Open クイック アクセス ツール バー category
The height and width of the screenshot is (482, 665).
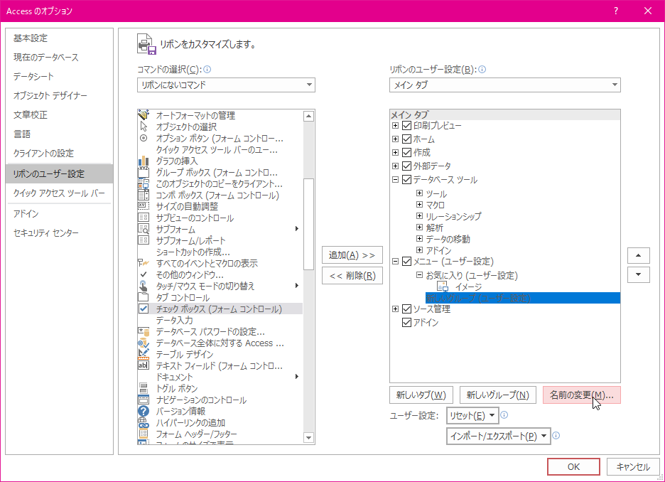[x=59, y=193]
